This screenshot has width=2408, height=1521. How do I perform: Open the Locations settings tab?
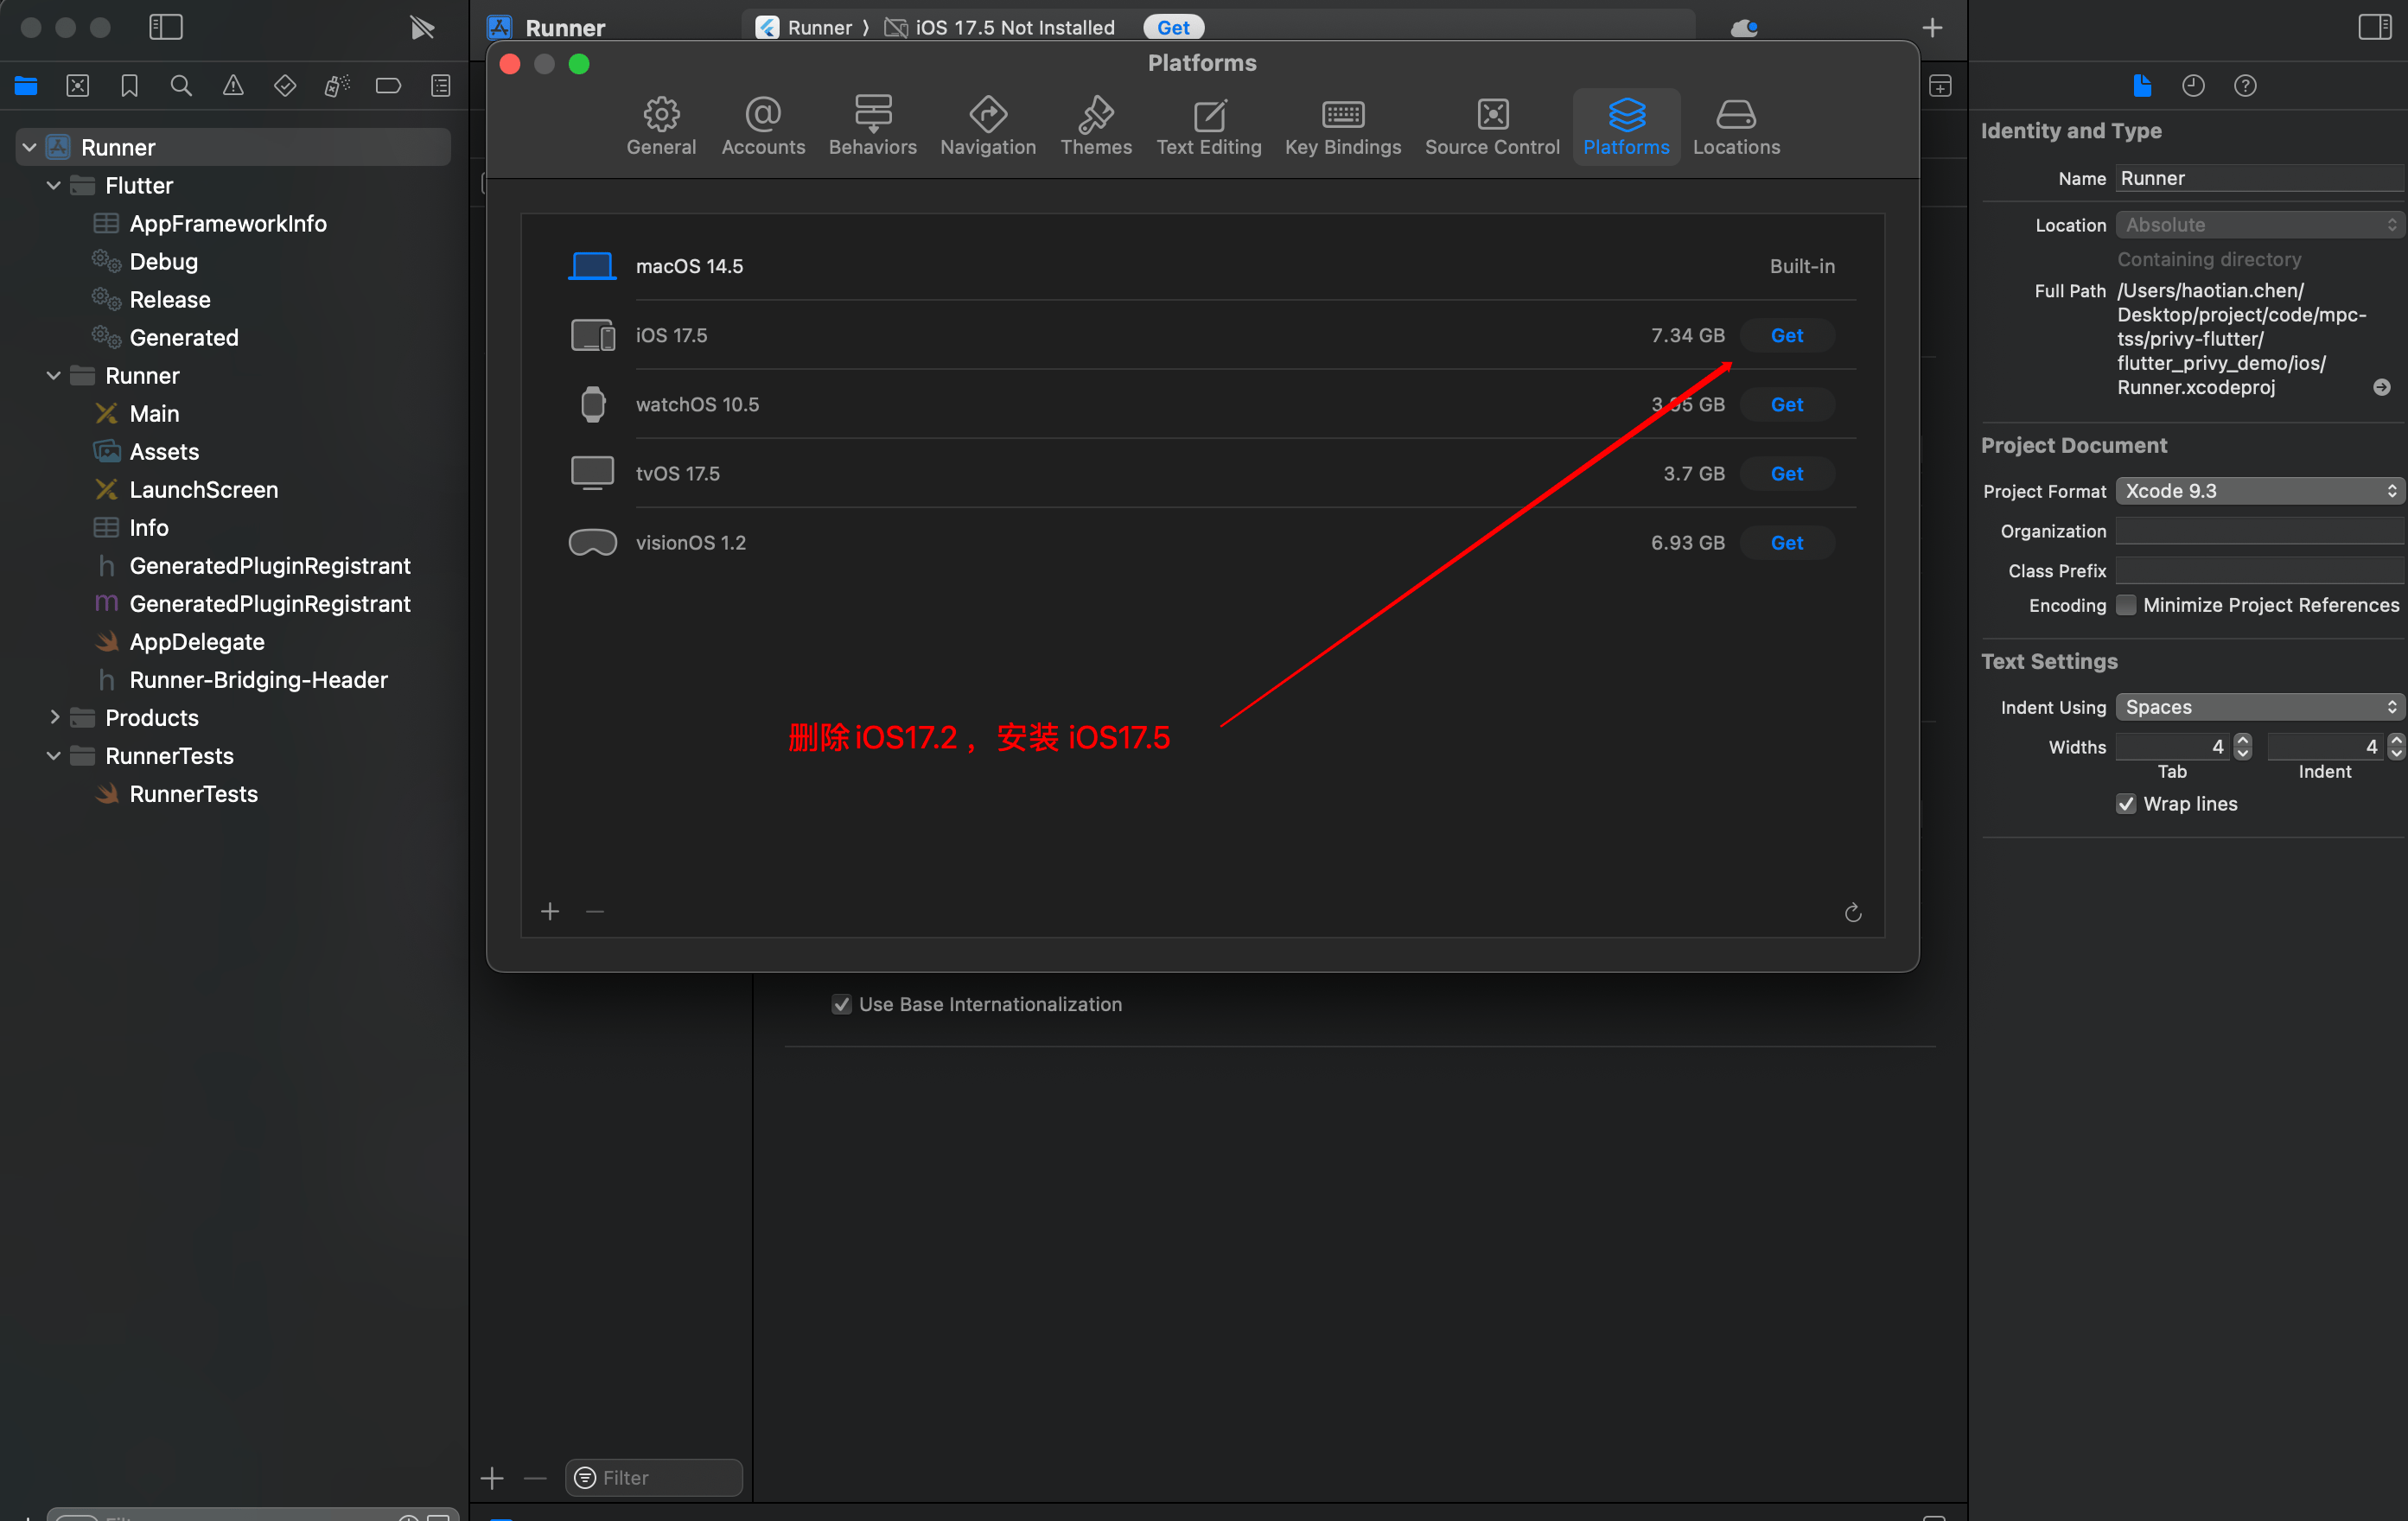(1736, 127)
